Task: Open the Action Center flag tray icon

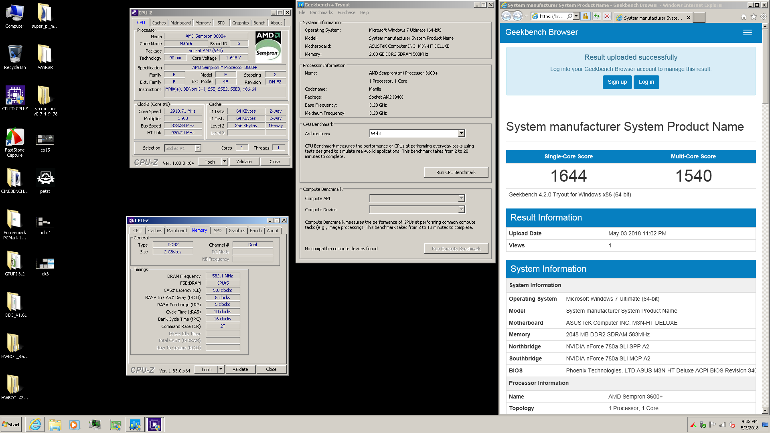Action: click(713, 425)
